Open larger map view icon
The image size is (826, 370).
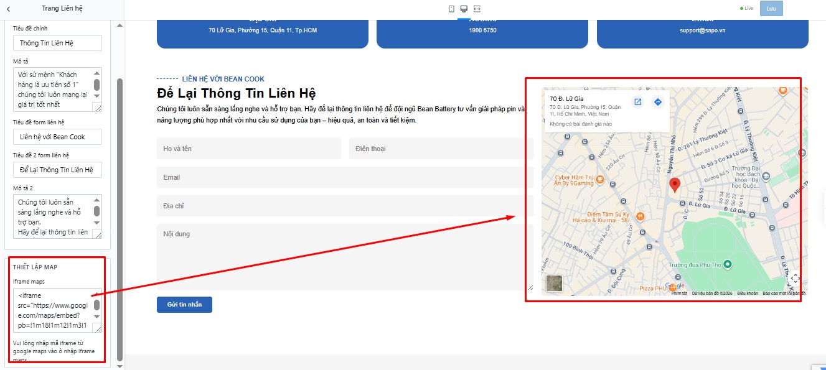coord(637,102)
